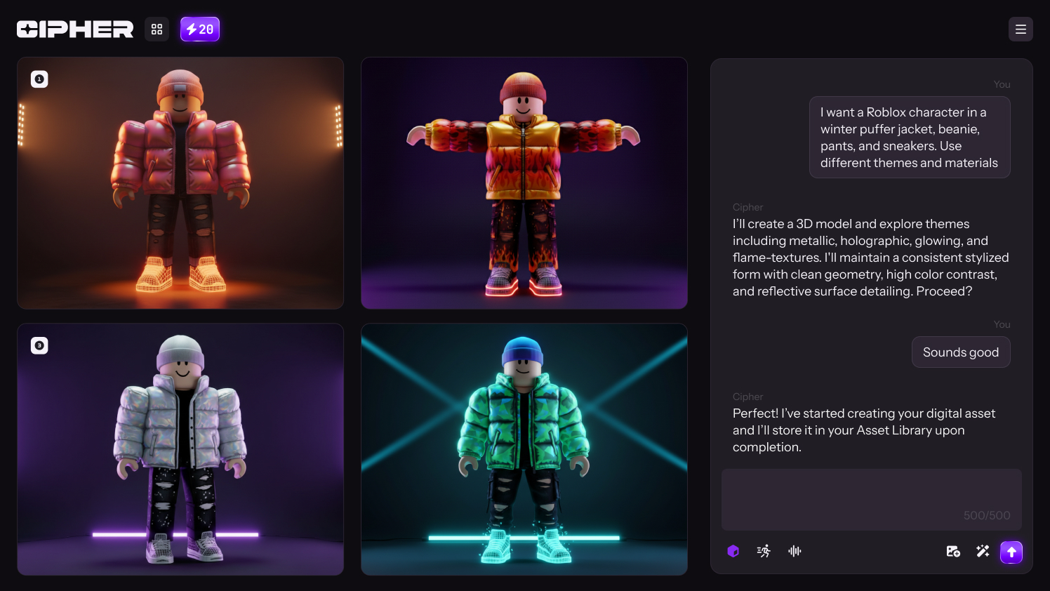Viewport: 1050px width, 591px height.
Task: Click into the chat prompt input field
Action: point(871,499)
